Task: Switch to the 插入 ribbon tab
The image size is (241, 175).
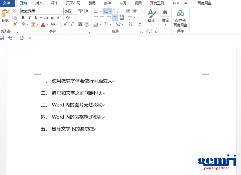Action: [39, 3]
